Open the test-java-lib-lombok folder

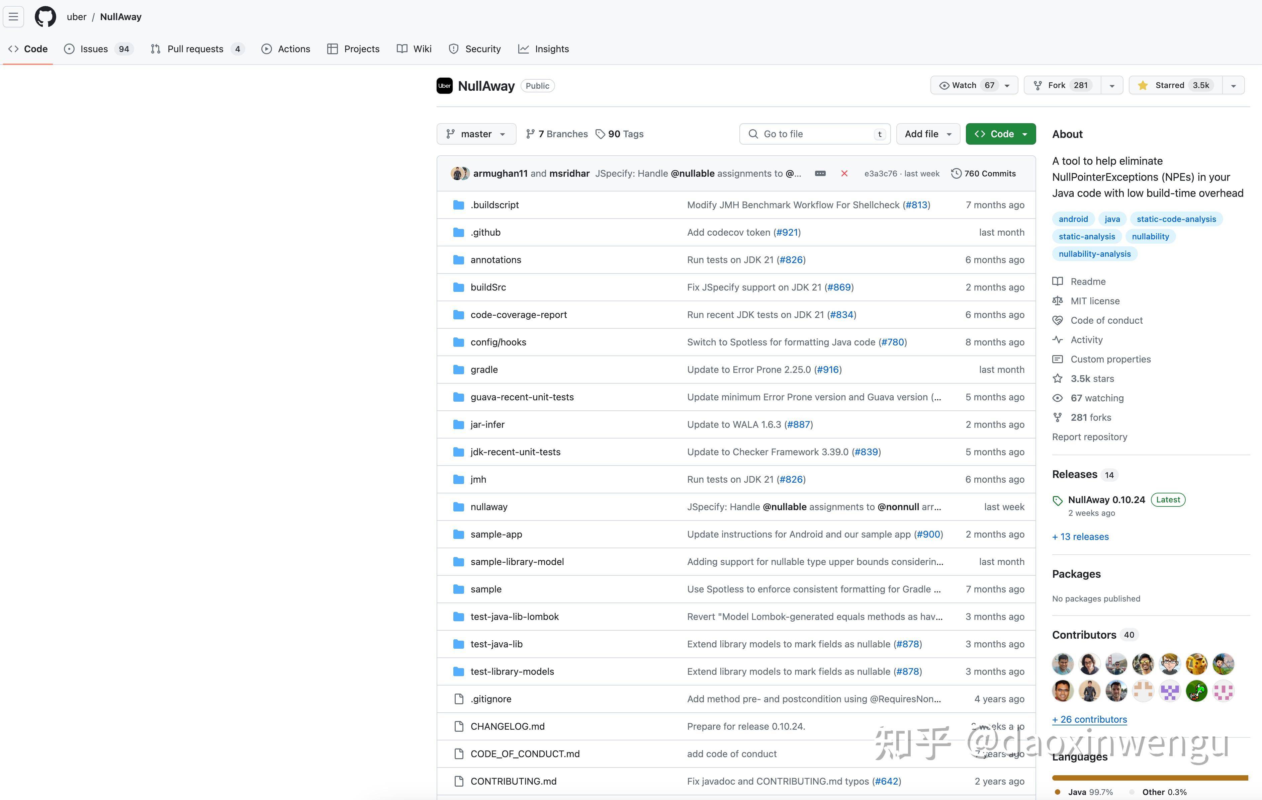515,617
